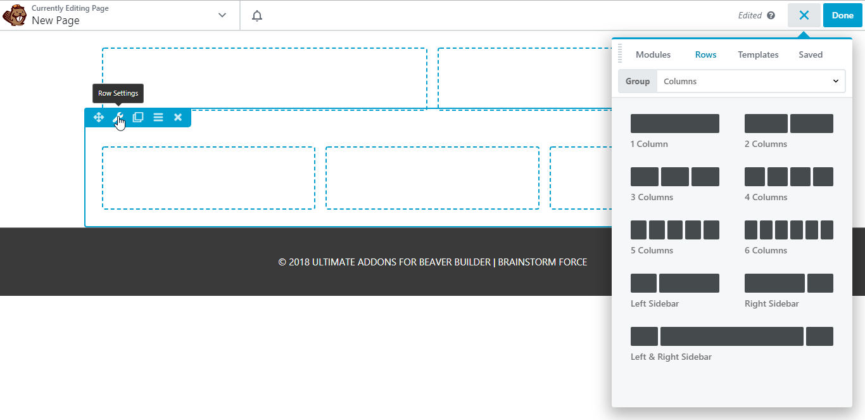Viewport: 865px width, 420px height.
Task: Close the content panel with X button
Action: point(804,15)
